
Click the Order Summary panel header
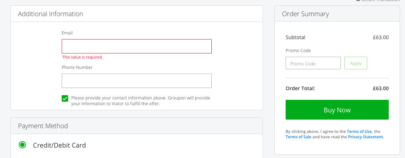click(305, 14)
